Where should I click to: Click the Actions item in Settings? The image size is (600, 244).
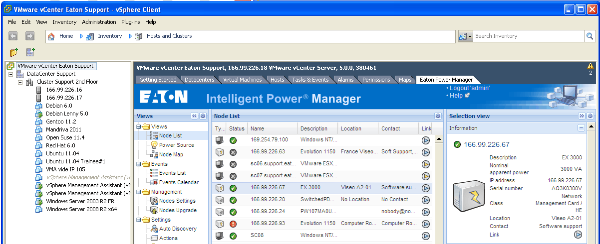pyautogui.click(x=168, y=238)
